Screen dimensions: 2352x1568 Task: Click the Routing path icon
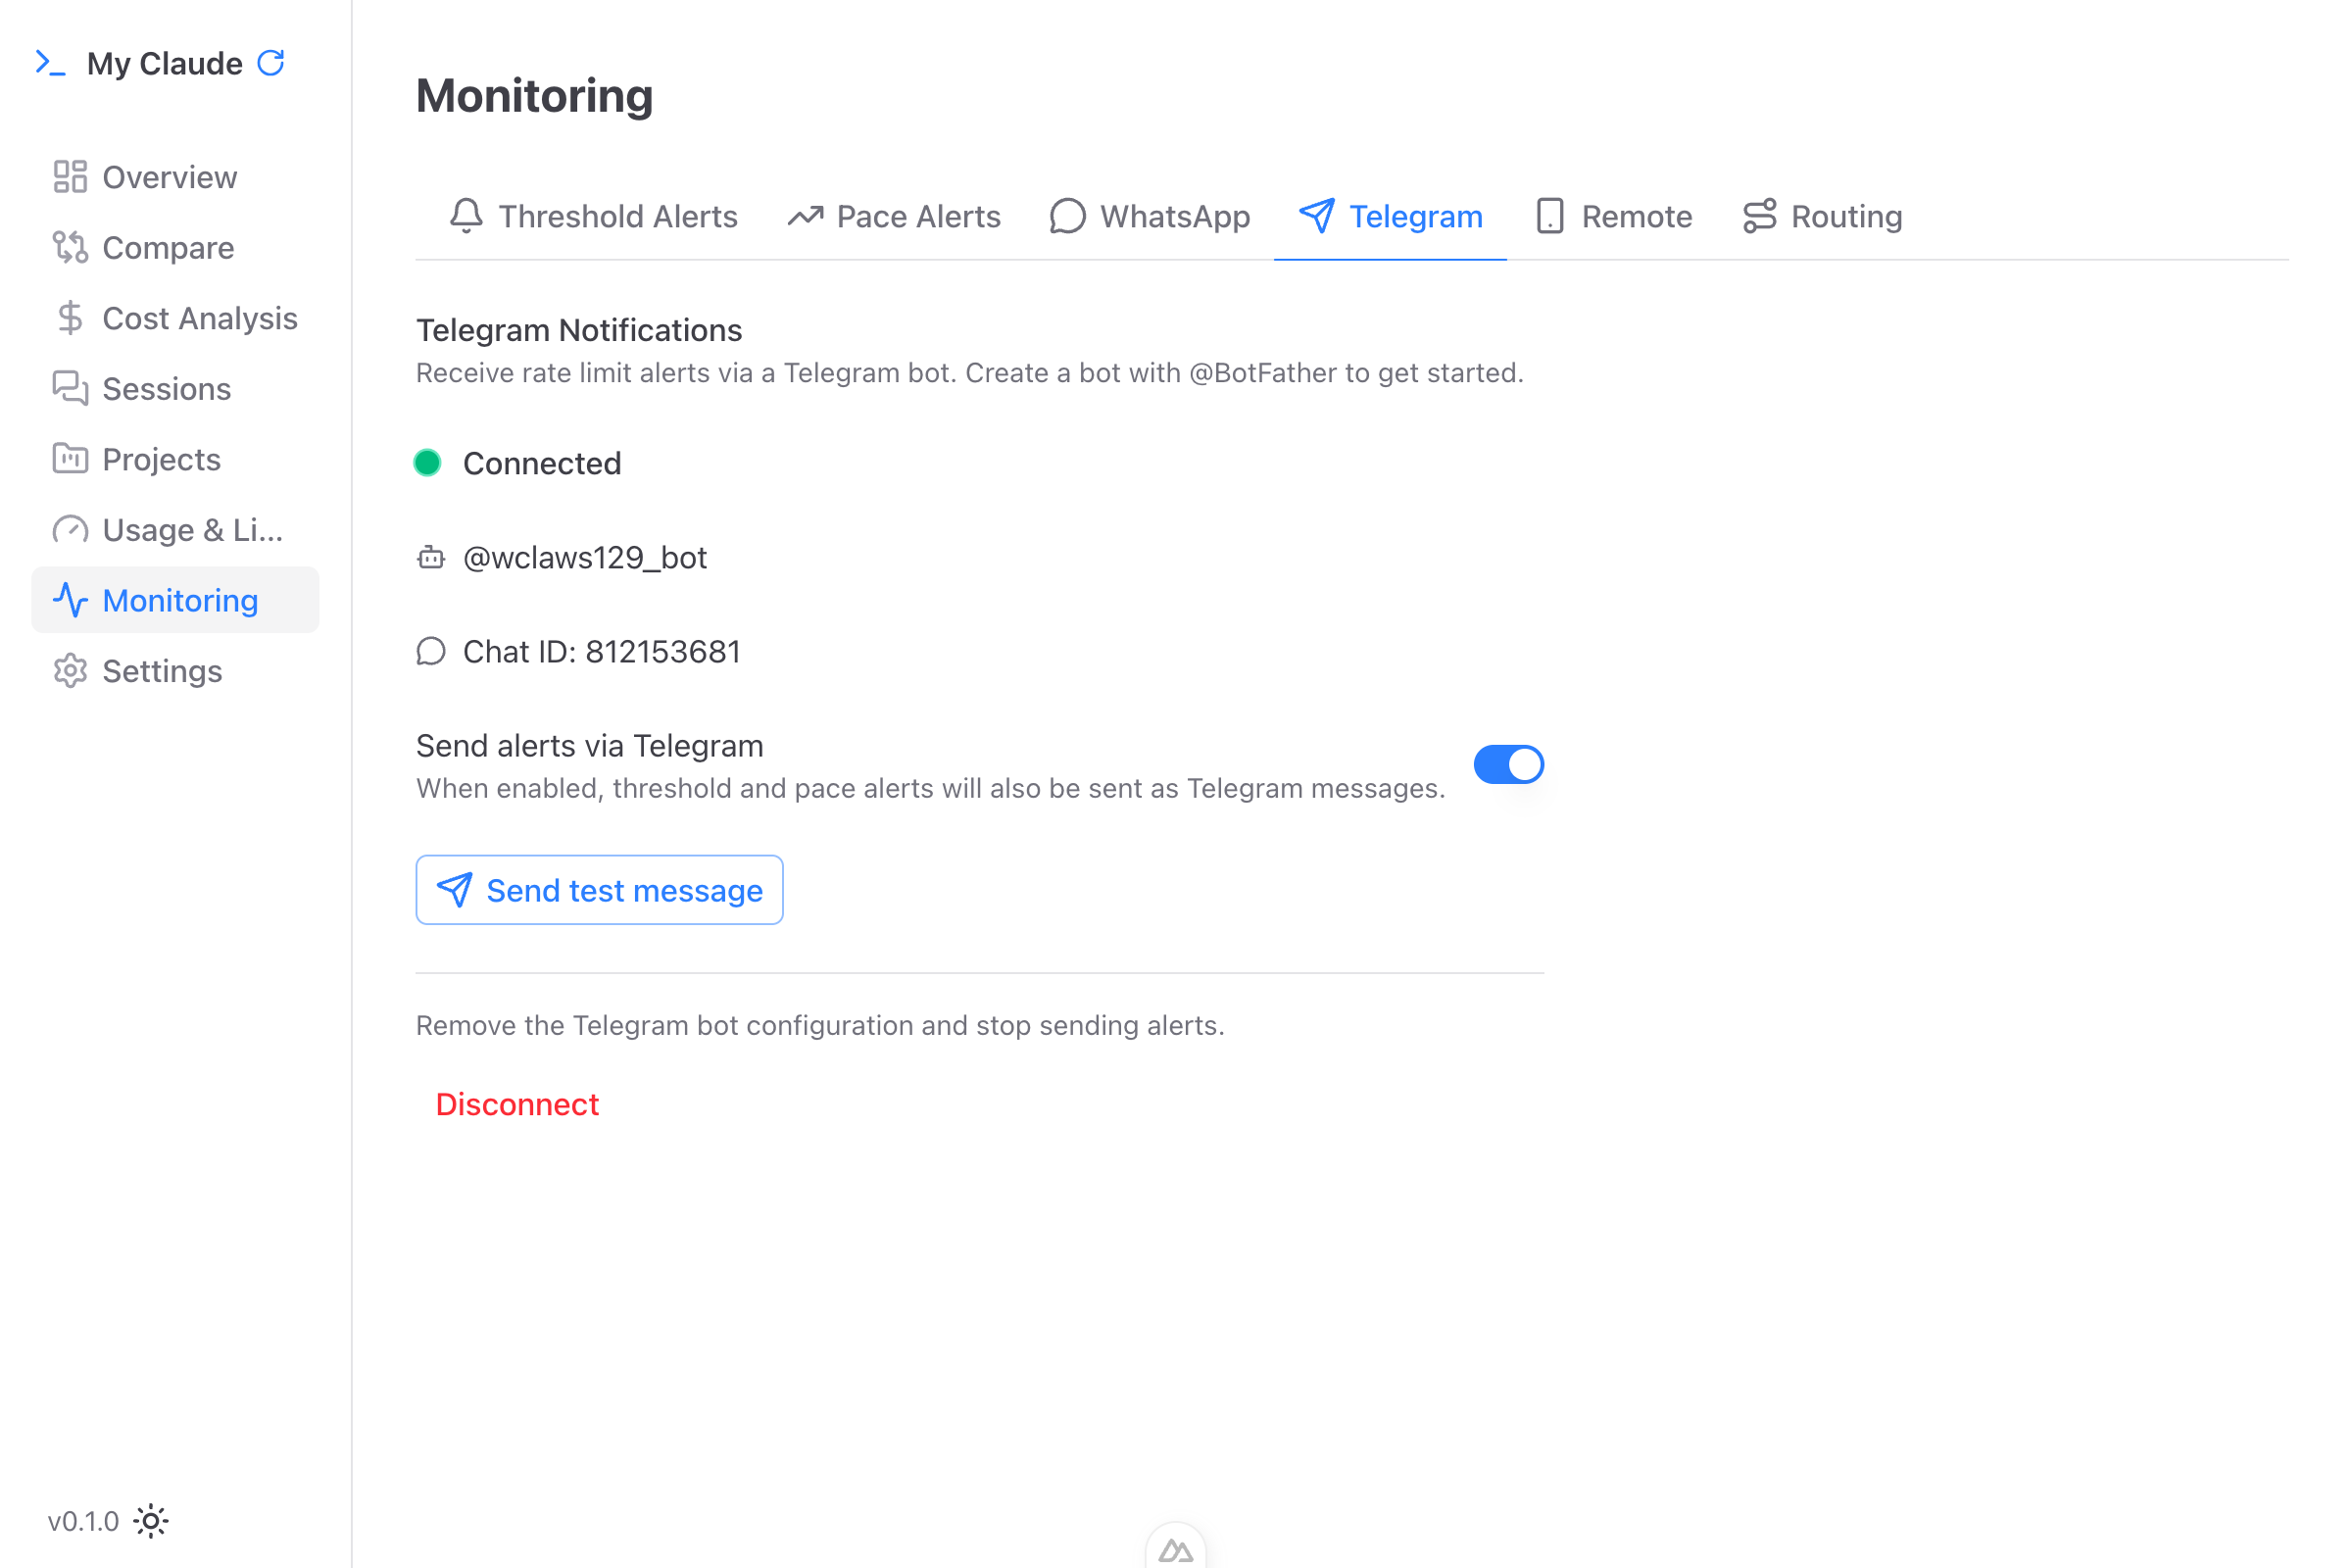[x=1760, y=216]
